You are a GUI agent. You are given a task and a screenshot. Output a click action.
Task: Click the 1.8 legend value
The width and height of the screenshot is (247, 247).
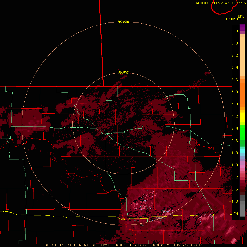point(235,153)
